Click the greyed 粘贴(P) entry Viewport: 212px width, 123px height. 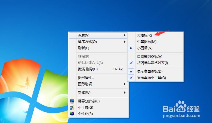(x=83, y=57)
